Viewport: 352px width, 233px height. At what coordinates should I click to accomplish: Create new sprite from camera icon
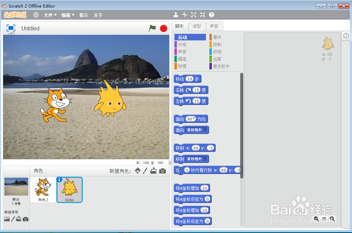coord(163,171)
